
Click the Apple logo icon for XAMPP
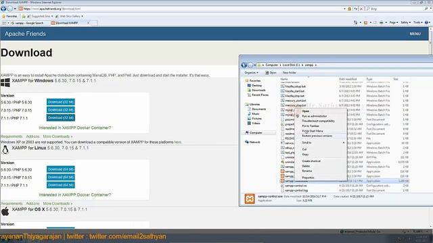point(5,211)
